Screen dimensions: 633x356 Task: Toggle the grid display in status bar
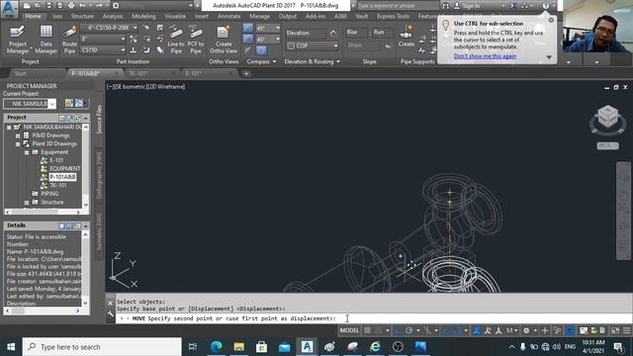click(x=367, y=330)
